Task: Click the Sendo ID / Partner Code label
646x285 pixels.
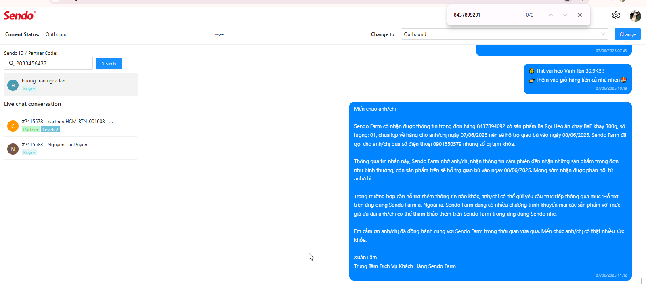Action: (x=31, y=53)
